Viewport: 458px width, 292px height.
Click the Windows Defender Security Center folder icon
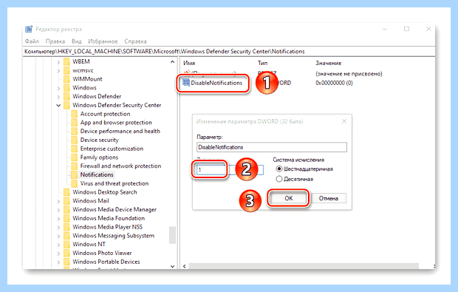click(66, 105)
